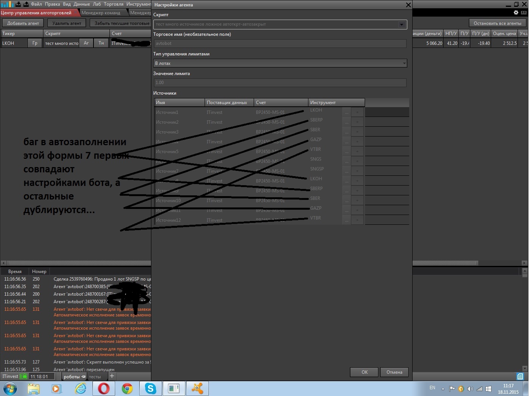Click the Остановить все агенты button
The height and width of the screenshot is (396, 530).
point(498,23)
